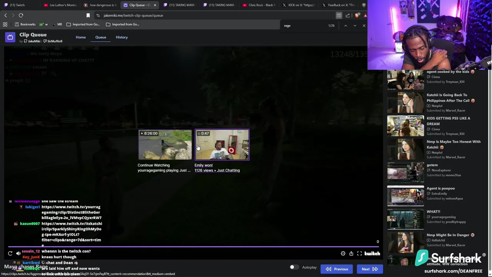
Task: Click 'Submitted by nelsonAqua' text
Action: pyautogui.click(x=445, y=199)
